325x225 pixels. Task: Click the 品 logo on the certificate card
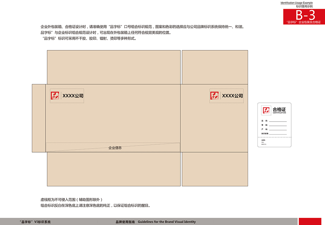click(x=266, y=110)
